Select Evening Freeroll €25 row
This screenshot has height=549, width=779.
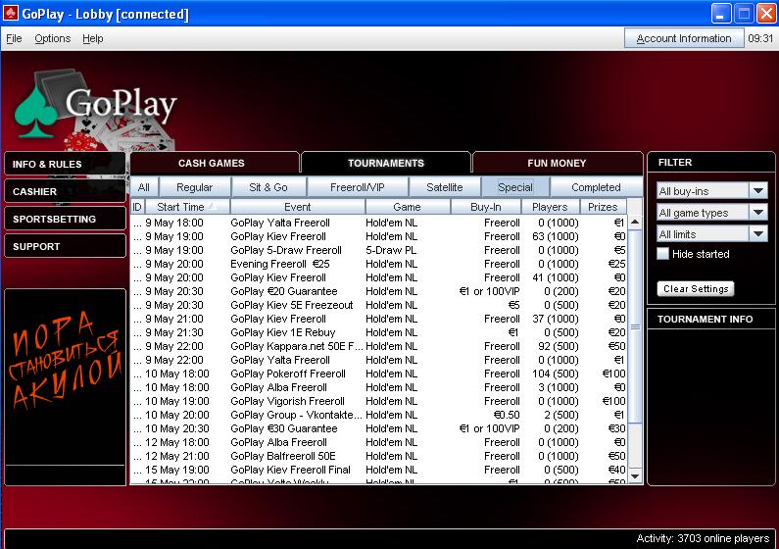[x=379, y=264]
